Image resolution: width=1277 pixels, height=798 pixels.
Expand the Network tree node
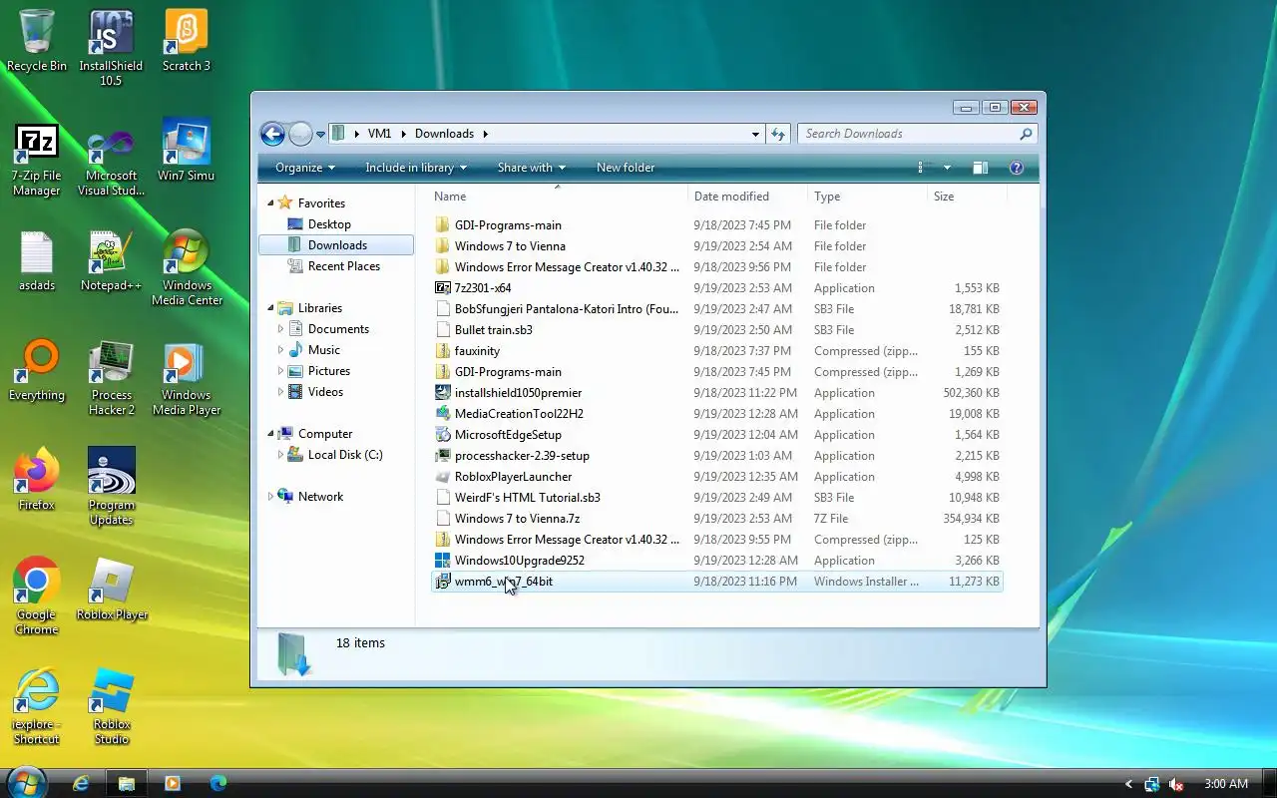click(x=270, y=497)
